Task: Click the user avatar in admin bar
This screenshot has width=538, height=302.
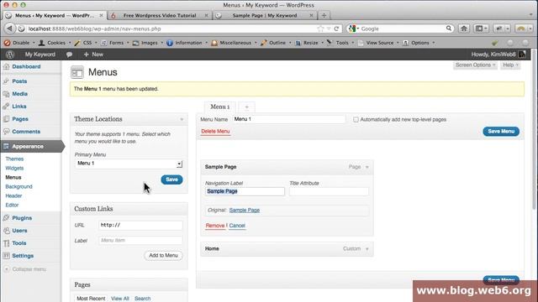Action: pos(522,55)
